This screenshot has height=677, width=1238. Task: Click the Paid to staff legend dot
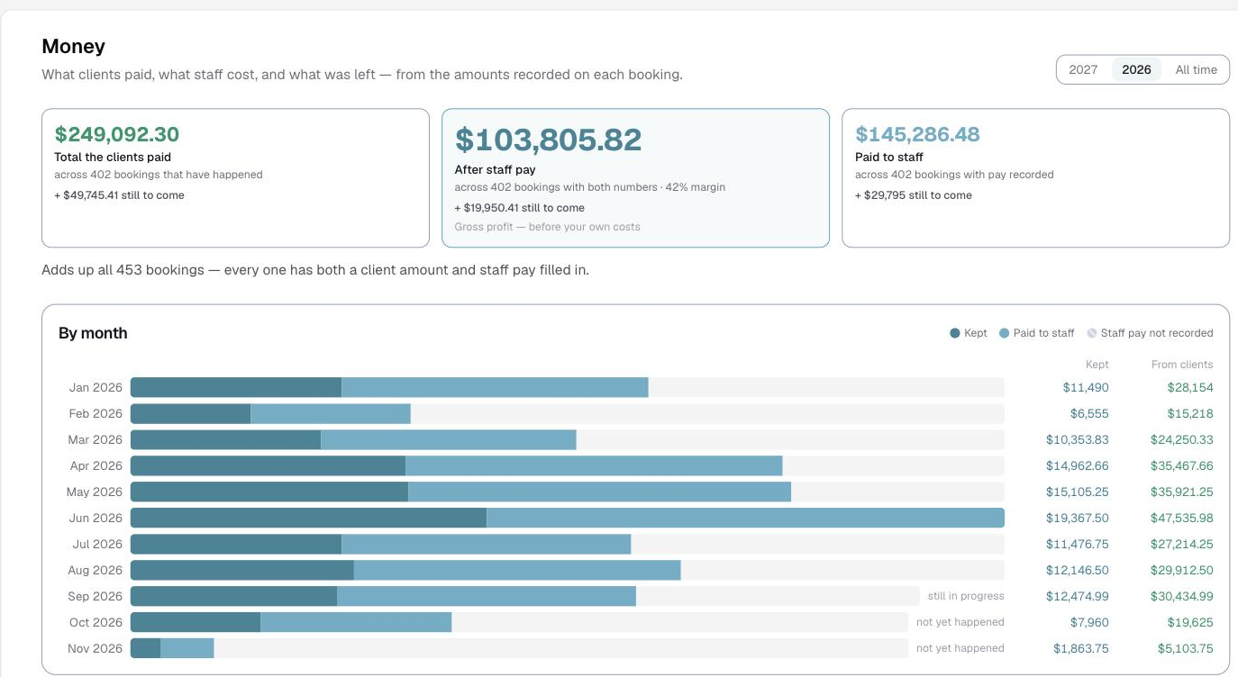click(x=1004, y=333)
